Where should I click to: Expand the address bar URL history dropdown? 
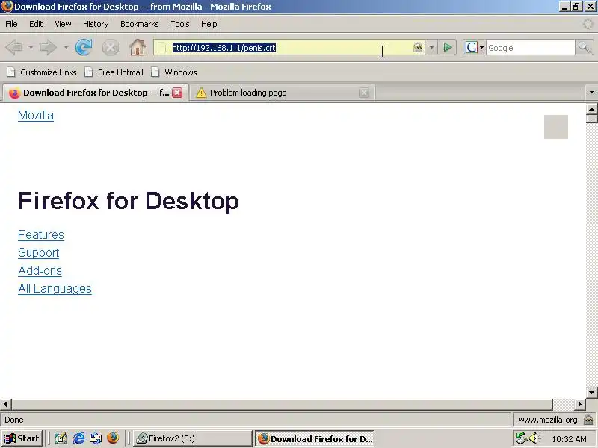pyautogui.click(x=431, y=48)
